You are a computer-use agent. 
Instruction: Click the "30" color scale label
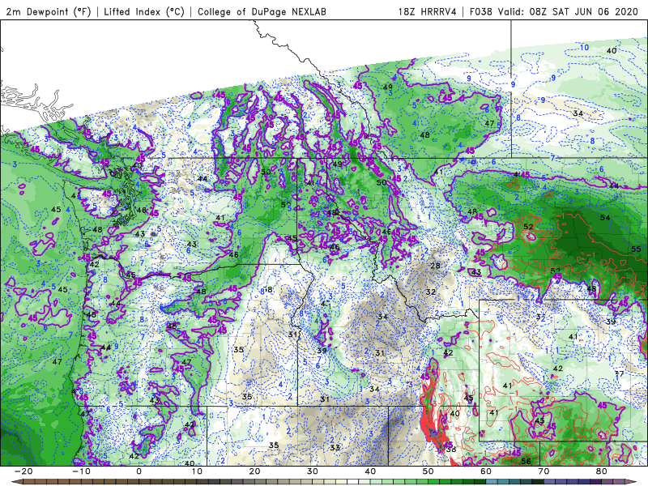[313, 471]
